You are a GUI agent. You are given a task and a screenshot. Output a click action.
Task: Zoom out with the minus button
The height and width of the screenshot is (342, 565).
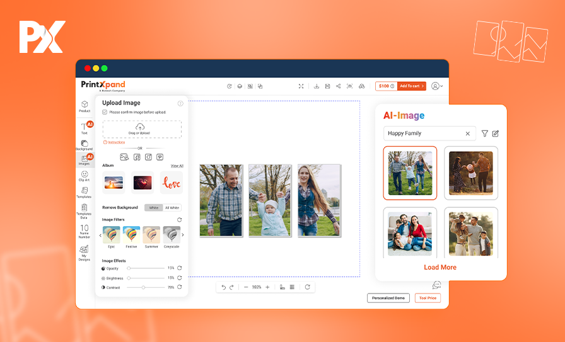246,287
